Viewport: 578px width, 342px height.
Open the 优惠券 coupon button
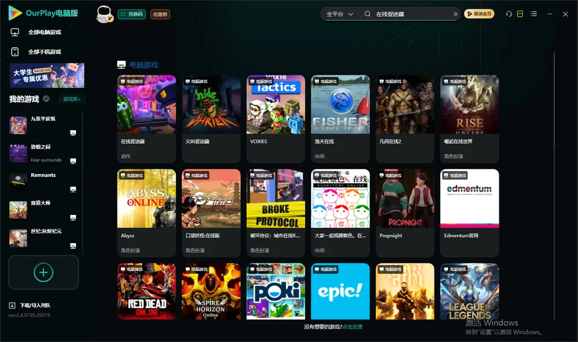pyautogui.click(x=160, y=14)
